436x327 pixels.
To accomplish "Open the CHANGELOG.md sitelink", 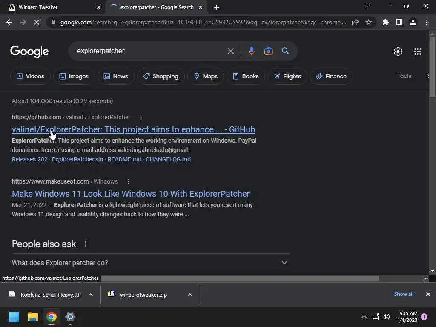I will (168, 159).
